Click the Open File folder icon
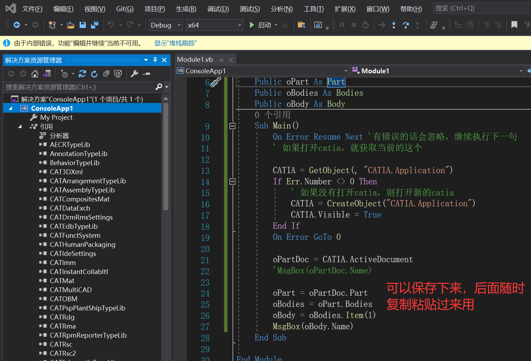 pyautogui.click(x=71, y=25)
